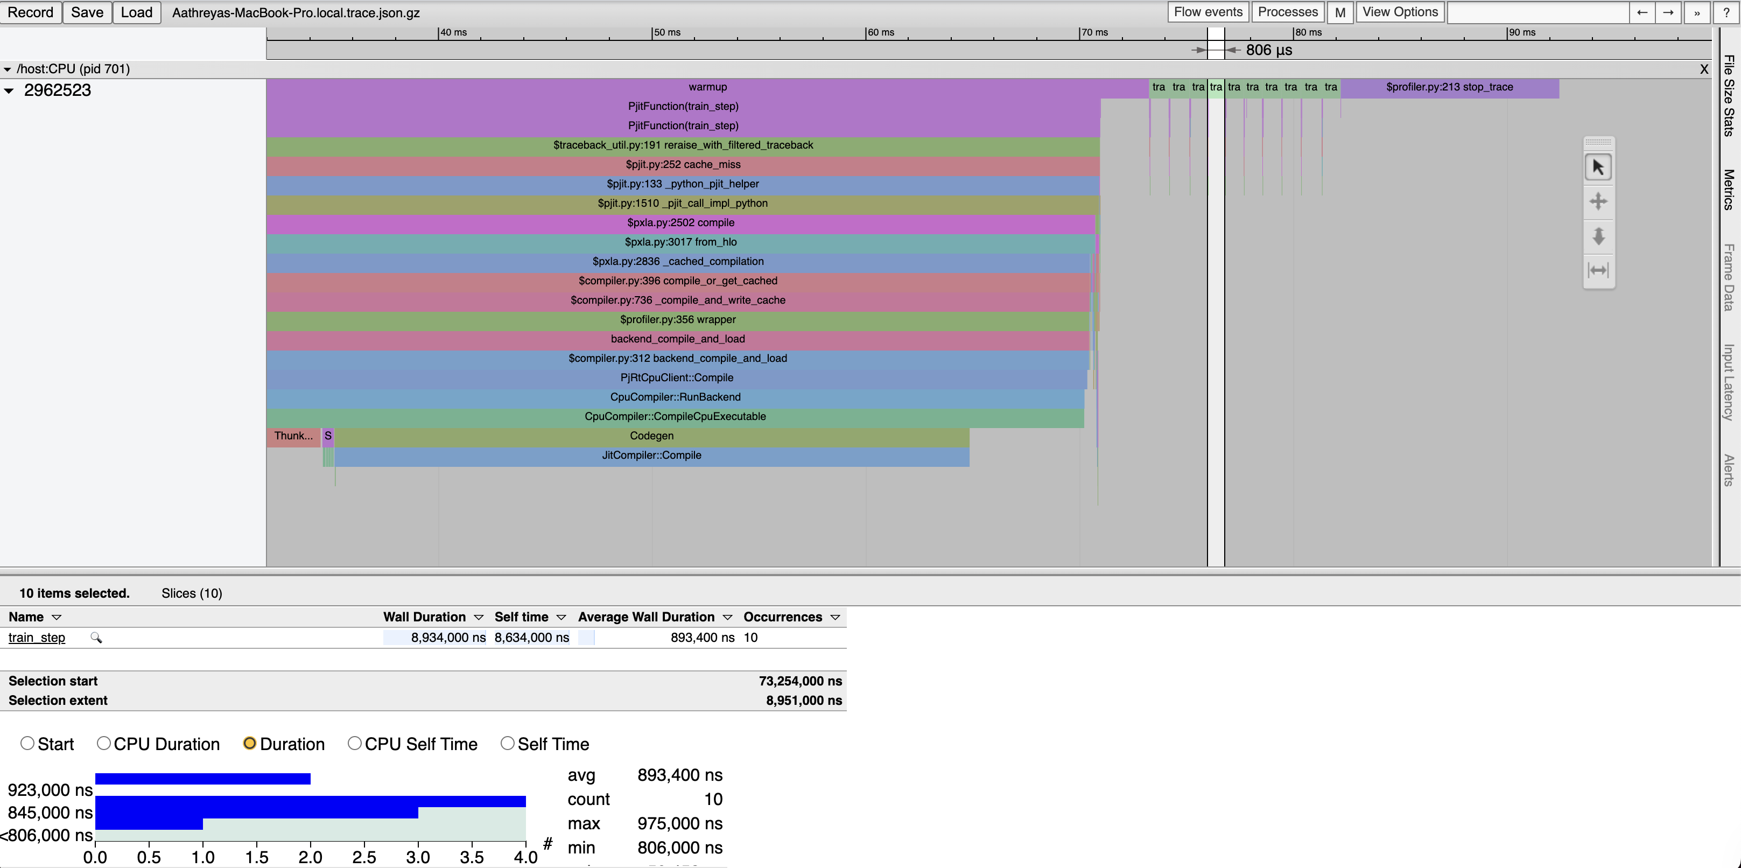Collapse thread 2962523 track

pyautogui.click(x=9, y=90)
